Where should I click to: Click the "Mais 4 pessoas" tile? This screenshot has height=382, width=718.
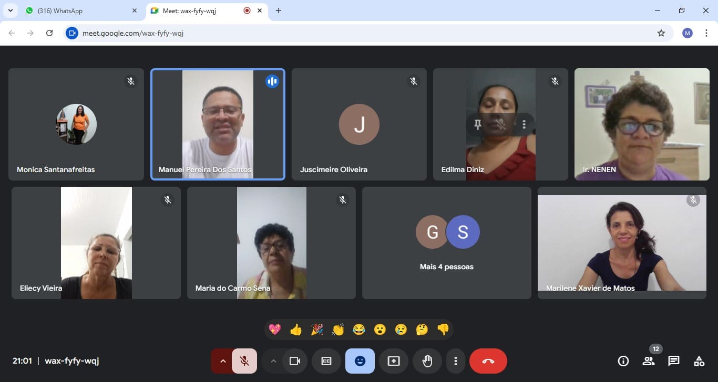[x=446, y=243]
